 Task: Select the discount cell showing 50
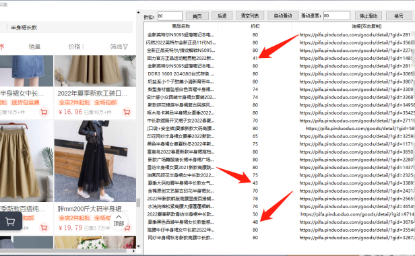[255, 214]
